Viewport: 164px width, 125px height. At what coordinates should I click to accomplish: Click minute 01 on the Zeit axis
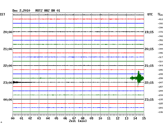[21, 118]
